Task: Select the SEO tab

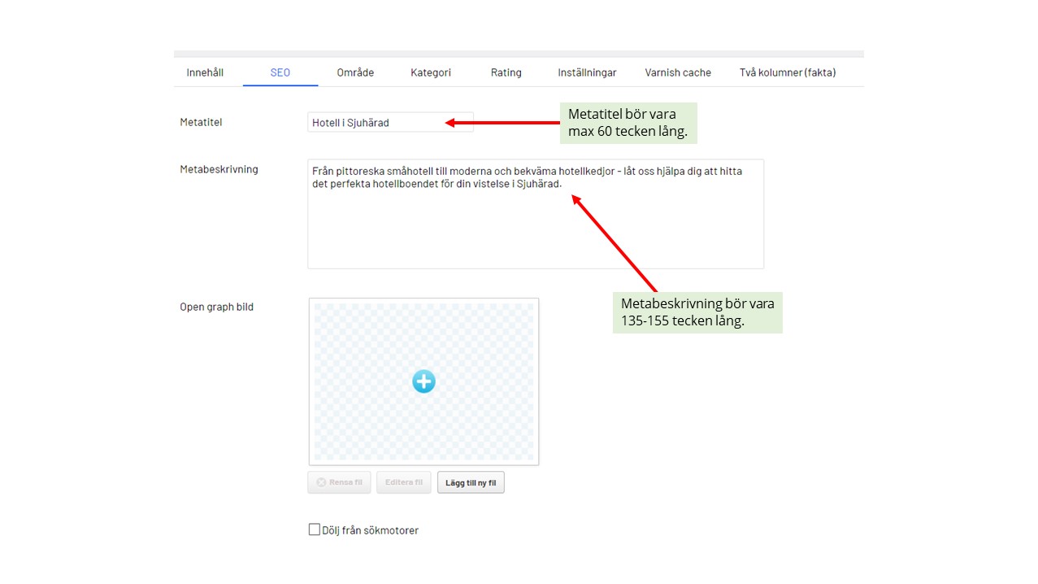Action: (x=280, y=72)
